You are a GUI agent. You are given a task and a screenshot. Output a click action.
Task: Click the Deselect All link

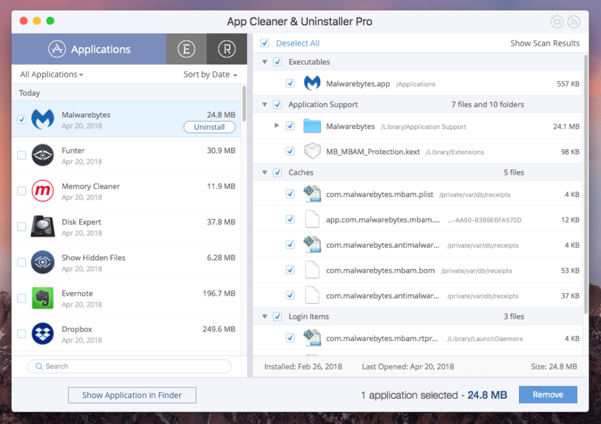pos(298,43)
